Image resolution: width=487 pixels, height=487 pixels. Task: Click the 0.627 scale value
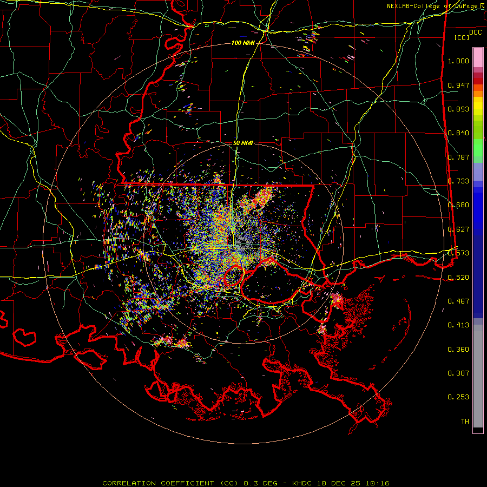[x=458, y=229]
